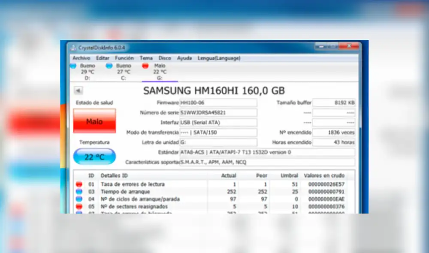Viewport: 429px width, 253px height.
Task: Click the CrystalDiskInfo title bar icon
Action: click(x=74, y=48)
